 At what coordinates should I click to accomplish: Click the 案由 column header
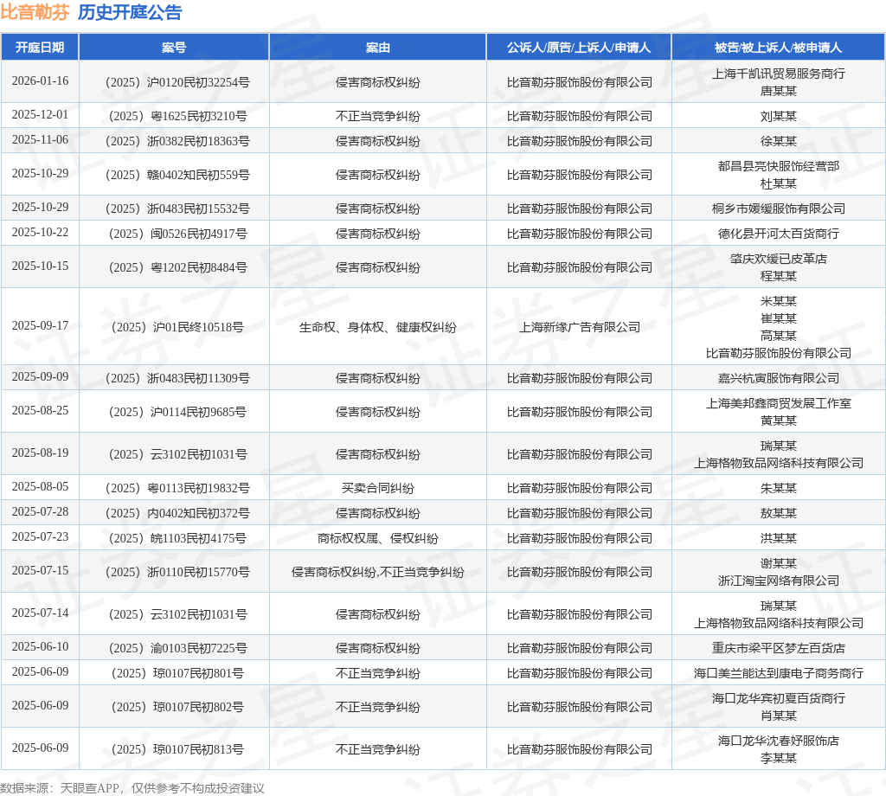[x=377, y=48]
